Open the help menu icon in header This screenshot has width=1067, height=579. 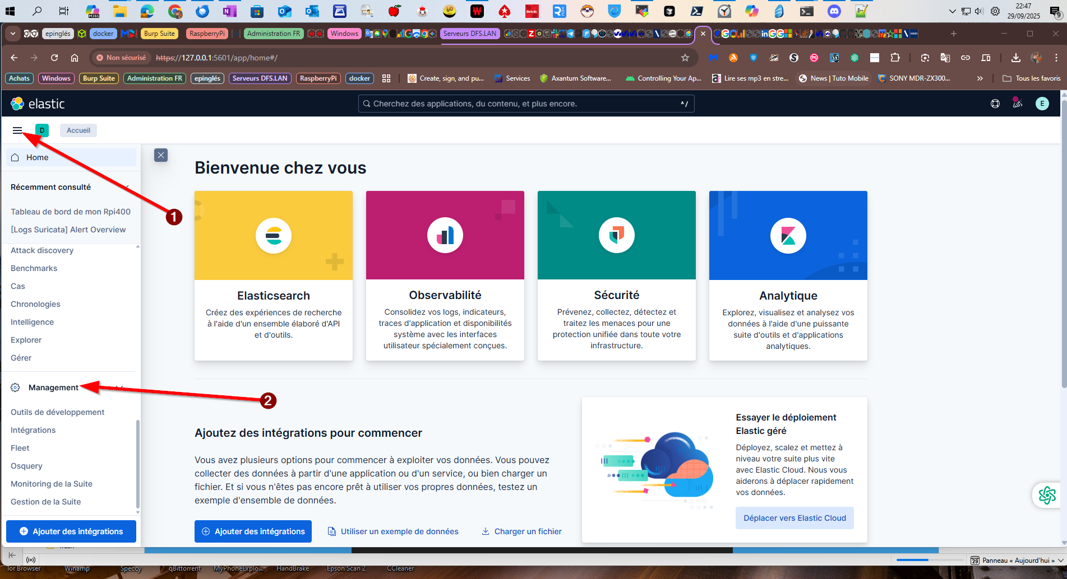(995, 104)
